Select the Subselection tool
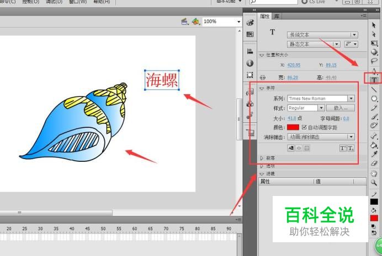This screenshot has width=382, height=256. (374, 34)
